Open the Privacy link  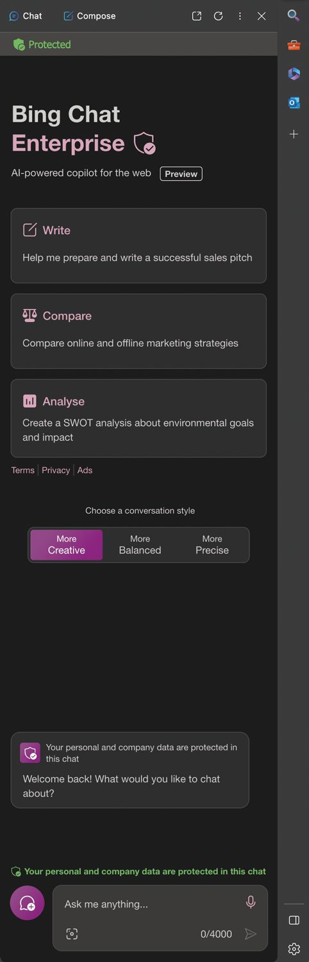[x=56, y=470]
